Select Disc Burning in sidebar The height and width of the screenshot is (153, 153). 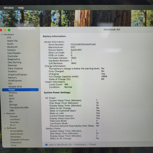pyautogui.click(x=15, y=62)
